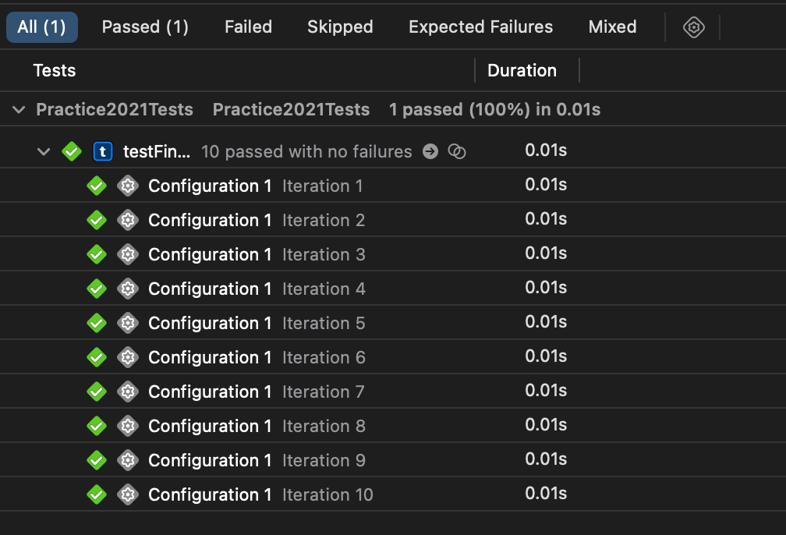This screenshot has height=535, width=786.
Task: Click the configuration filter icon in filter bar
Action: click(x=694, y=27)
